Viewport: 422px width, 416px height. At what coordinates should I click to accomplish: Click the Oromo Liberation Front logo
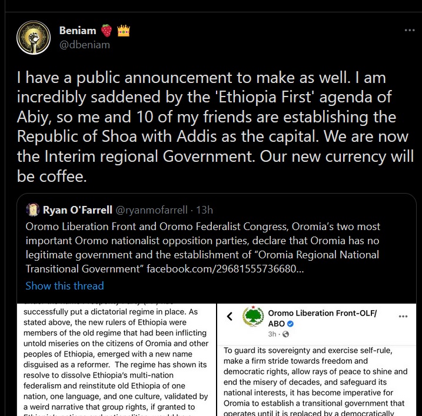click(x=252, y=317)
